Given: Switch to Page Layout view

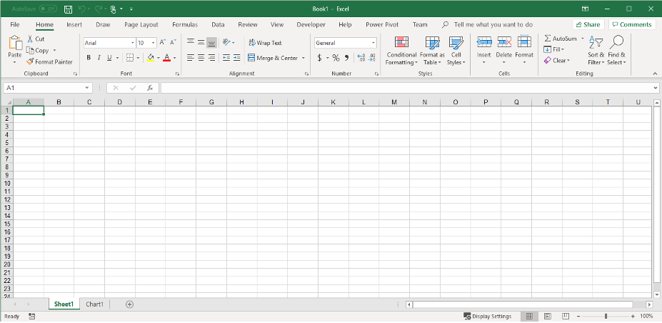Looking at the screenshot, I should [548, 317].
